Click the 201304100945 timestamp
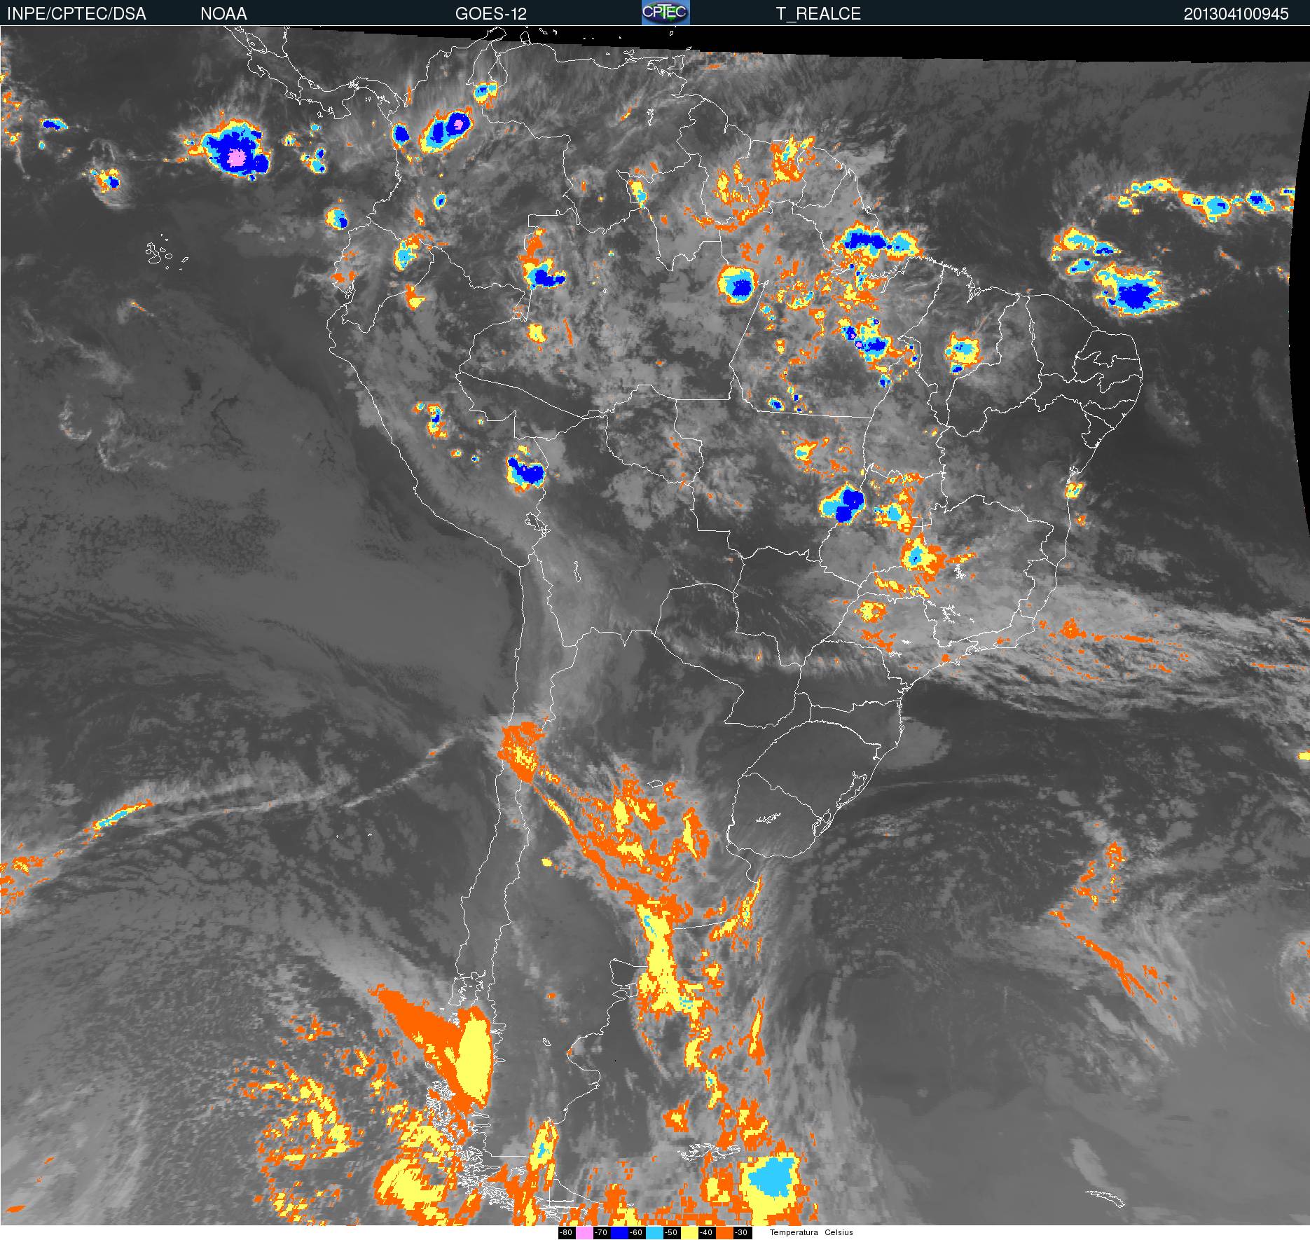The image size is (1310, 1240). (1236, 13)
